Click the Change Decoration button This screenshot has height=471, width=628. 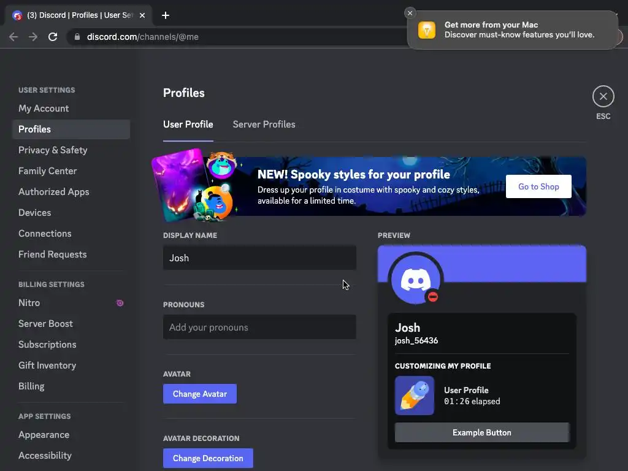208,458
